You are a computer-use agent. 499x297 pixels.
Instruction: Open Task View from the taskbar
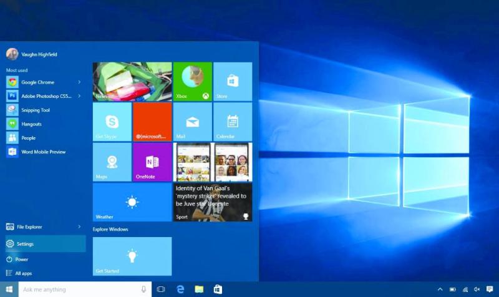(161, 289)
